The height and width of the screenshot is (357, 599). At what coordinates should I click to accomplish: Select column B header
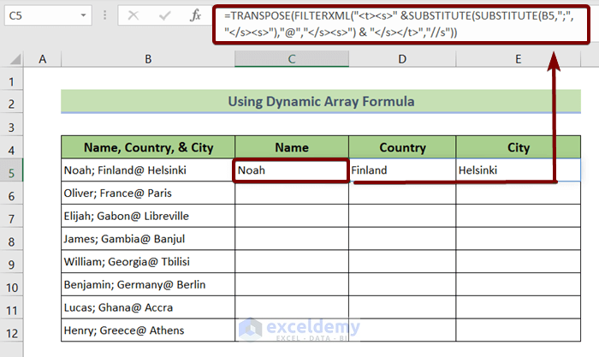(x=148, y=59)
